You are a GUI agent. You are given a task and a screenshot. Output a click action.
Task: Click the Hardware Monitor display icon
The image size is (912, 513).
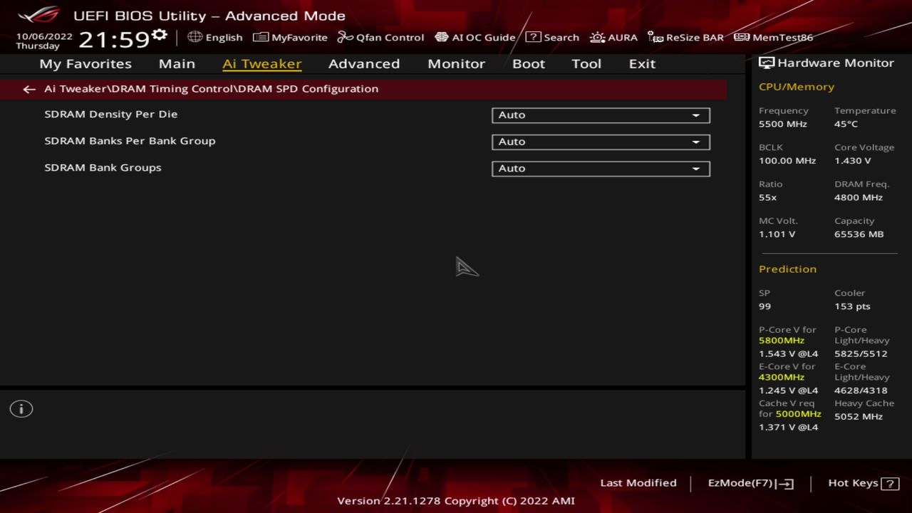pyautogui.click(x=767, y=63)
